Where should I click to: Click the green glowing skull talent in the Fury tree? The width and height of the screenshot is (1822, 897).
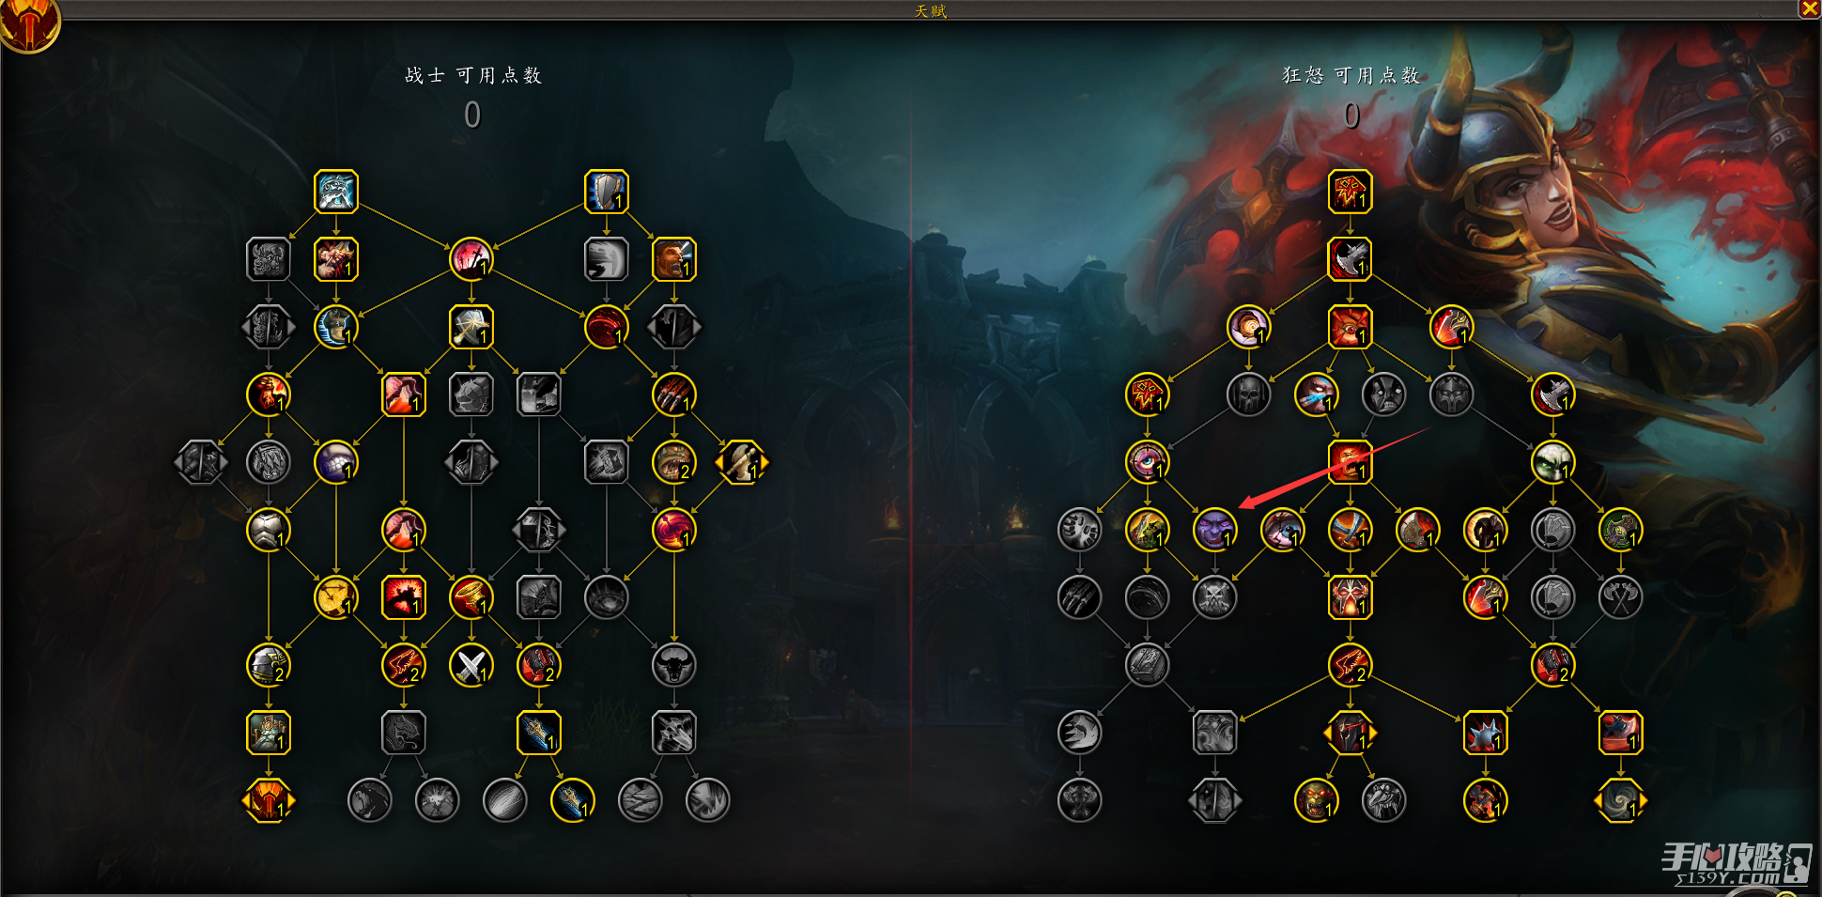(x=1552, y=462)
